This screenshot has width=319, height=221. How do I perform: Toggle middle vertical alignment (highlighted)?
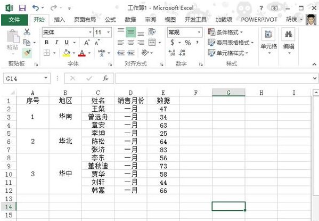coord(131,32)
